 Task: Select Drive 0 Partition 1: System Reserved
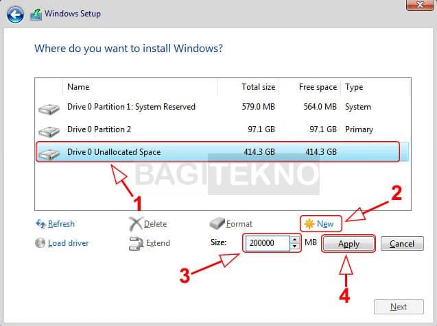223,107
